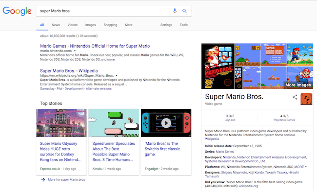Open Super Mario Bros. - Wikipedia result
Screen dimensions: 317x191
point(69,71)
